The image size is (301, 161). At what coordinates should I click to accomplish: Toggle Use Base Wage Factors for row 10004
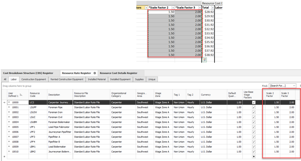254,122
